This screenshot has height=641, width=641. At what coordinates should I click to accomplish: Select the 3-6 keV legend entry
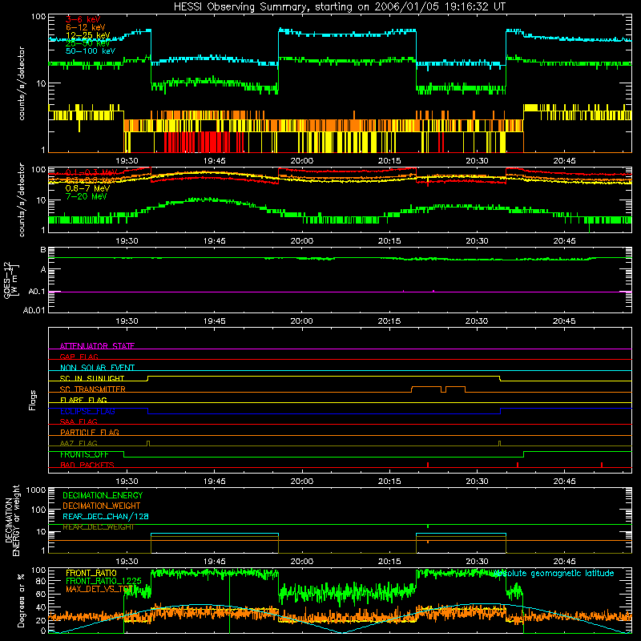(83, 19)
